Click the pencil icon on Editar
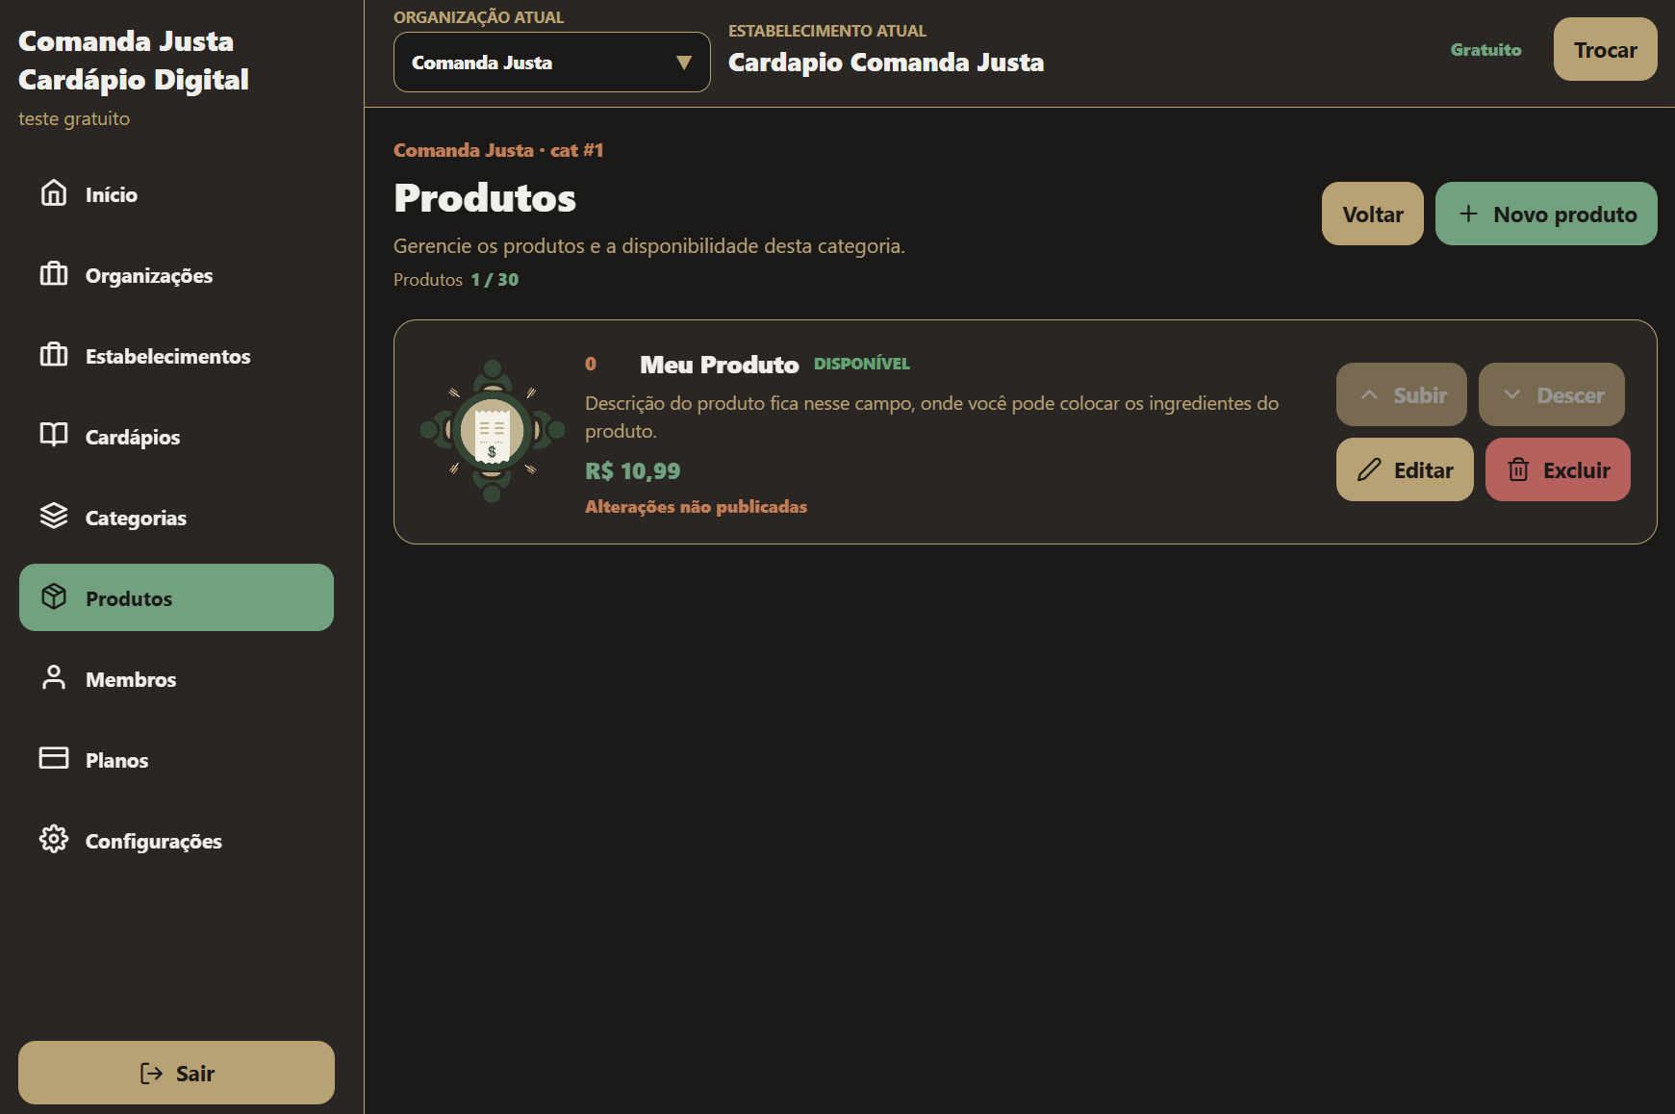Viewport: 1675px width, 1114px height. tap(1369, 469)
